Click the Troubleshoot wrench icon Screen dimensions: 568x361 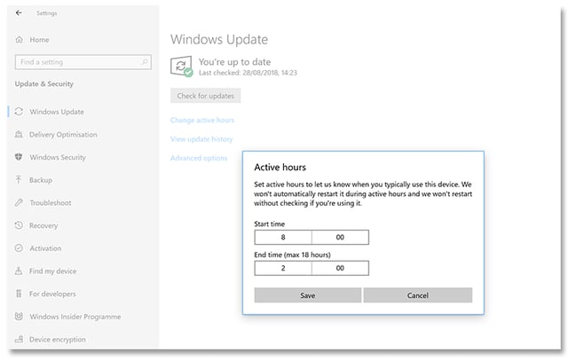pyautogui.click(x=19, y=202)
